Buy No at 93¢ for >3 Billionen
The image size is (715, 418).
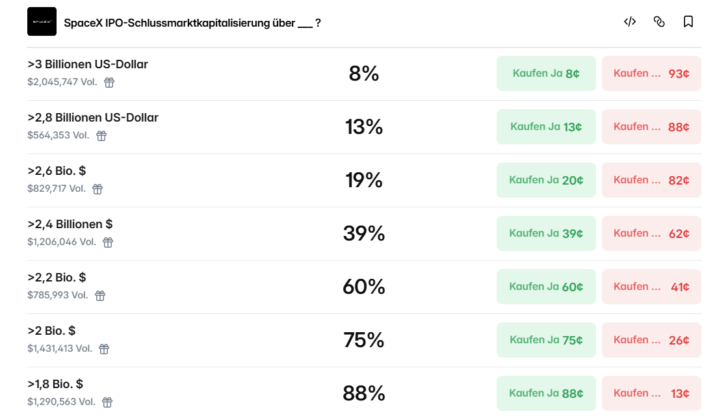coord(651,73)
